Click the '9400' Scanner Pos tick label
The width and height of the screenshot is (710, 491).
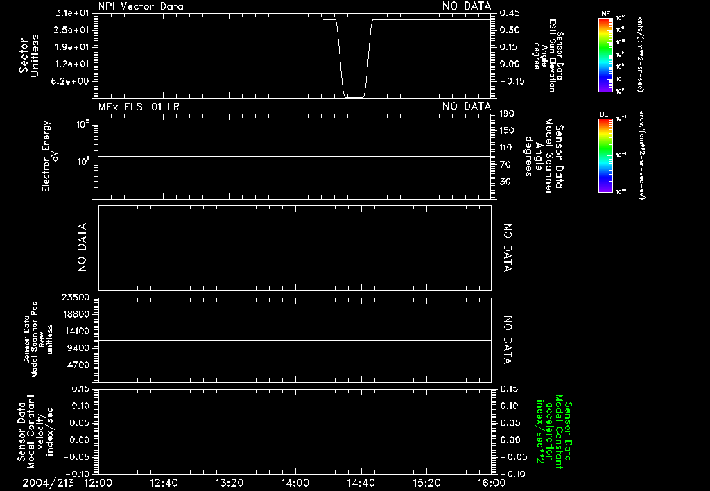78,348
